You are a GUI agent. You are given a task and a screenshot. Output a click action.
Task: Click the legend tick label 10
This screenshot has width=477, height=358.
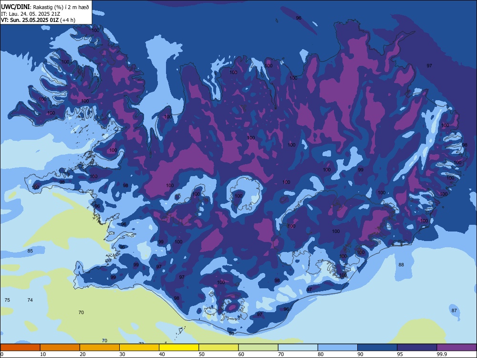(43, 354)
